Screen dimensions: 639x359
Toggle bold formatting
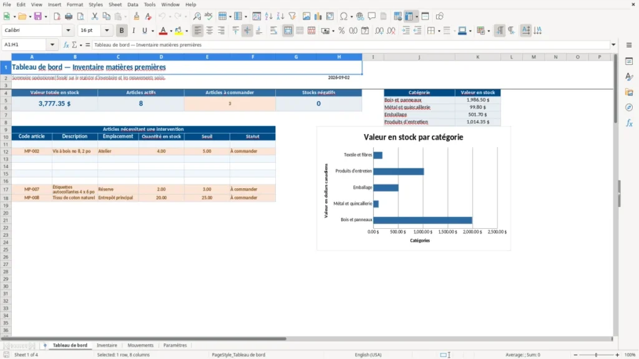[x=122, y=31]
